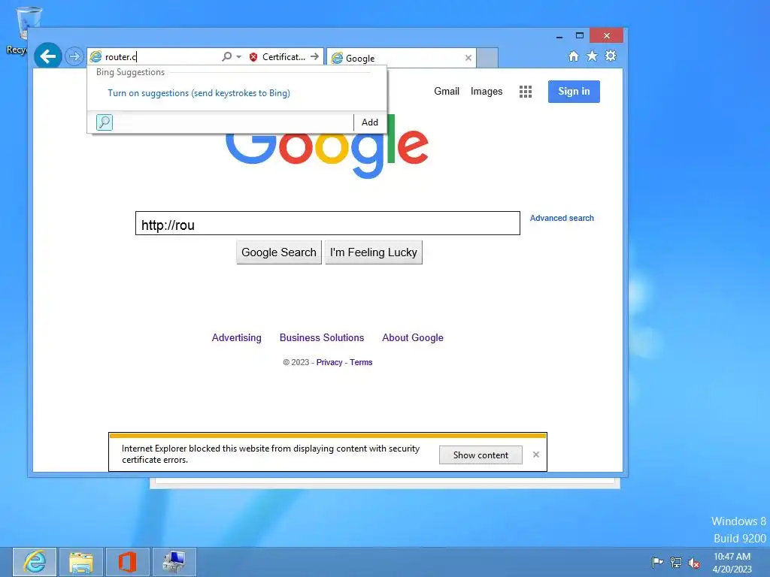The image size is (770, 577).
Task: Click Add search provider button
Action: (x=370, y=122)
